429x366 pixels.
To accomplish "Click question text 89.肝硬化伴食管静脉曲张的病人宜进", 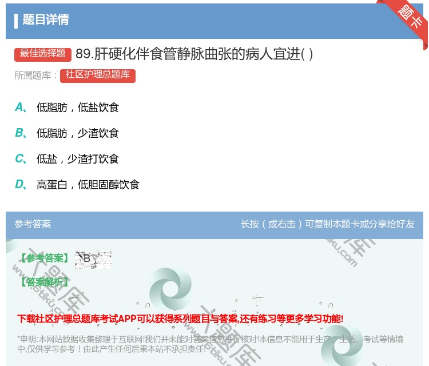I will coord(194,54).
